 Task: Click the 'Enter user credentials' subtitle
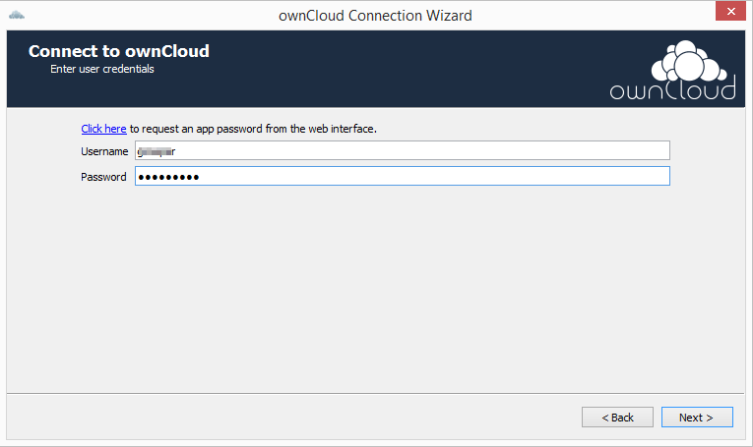[102, 69]
